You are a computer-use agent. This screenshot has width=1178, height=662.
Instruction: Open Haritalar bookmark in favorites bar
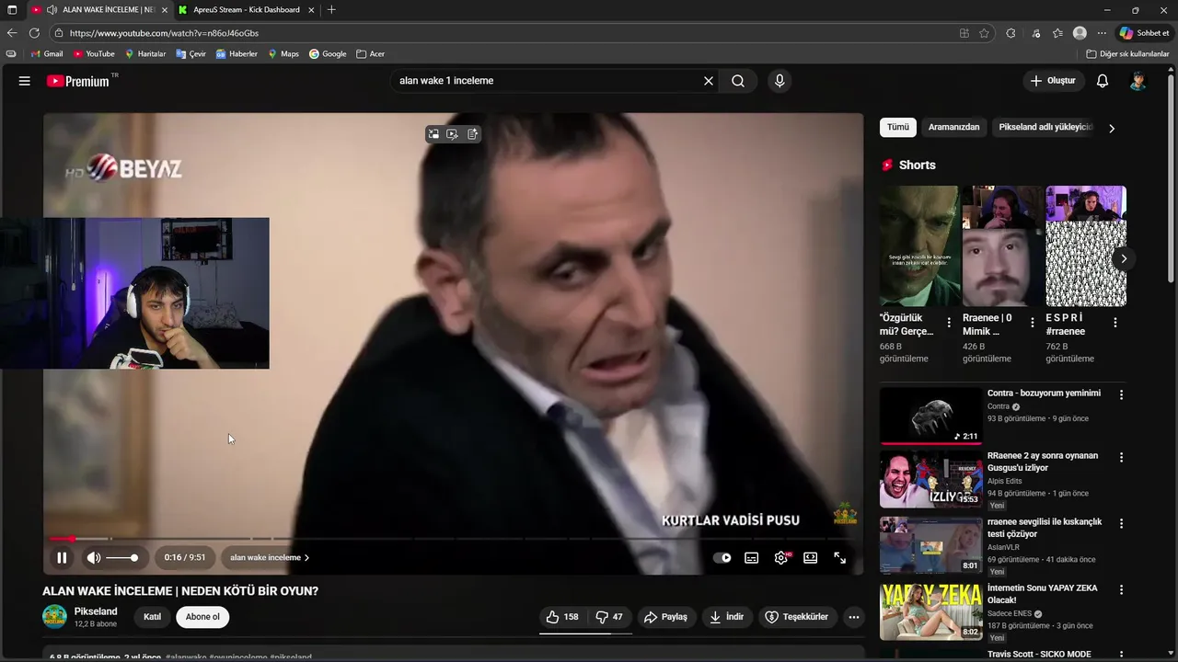point(145,54)
